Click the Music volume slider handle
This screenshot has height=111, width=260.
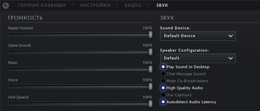tap(151, 69)
